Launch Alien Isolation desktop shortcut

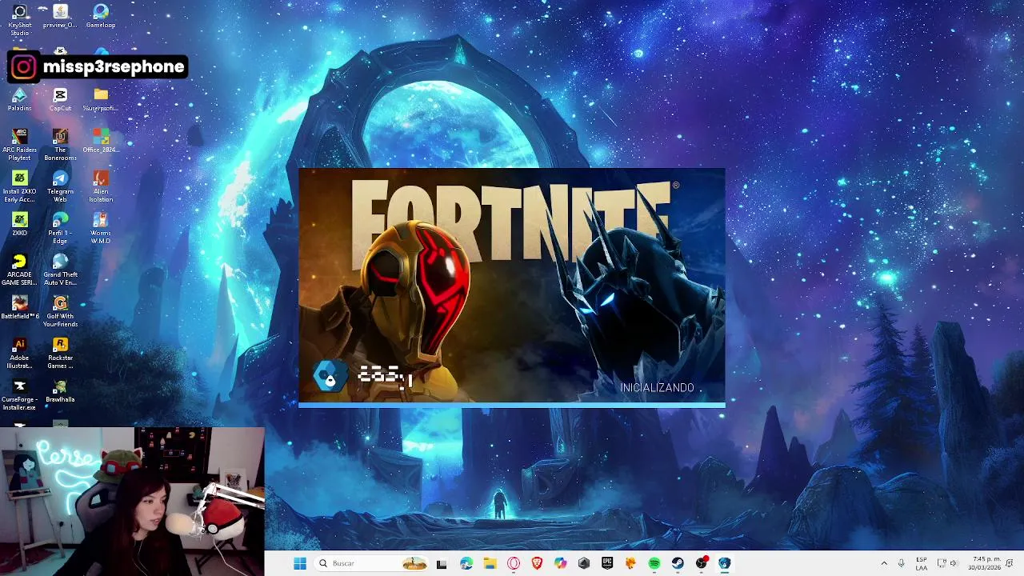coord(101,187)
